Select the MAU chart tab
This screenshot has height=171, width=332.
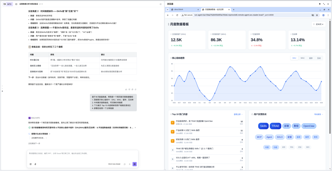point(302,58)
